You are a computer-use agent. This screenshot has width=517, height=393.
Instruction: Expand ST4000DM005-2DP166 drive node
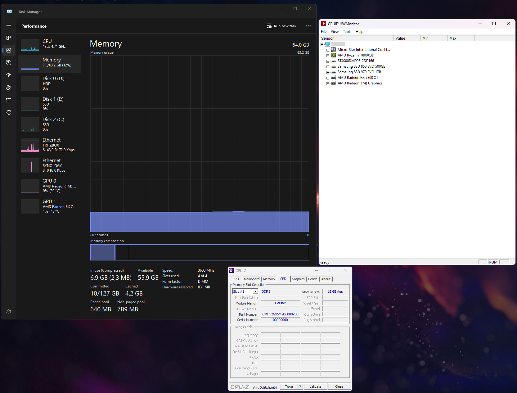[328, 61]
